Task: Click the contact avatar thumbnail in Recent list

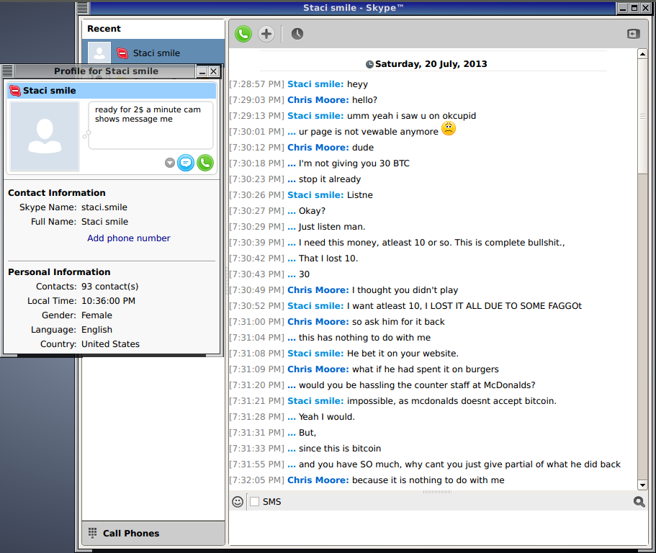Action: (x=99, y=53)
